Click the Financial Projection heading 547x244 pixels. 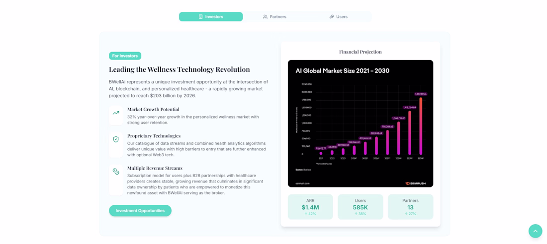[x=361, y=52]
